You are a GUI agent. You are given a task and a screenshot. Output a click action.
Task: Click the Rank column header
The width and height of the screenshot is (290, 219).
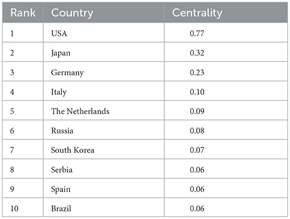pyautogui.click(x=23, y=13)
